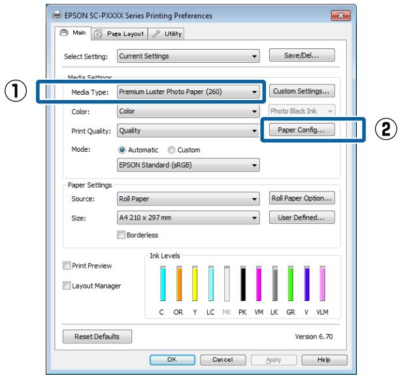Click the Photo Black (PK) ink level bar
Screen dimensions: 398x378
[x=243, y=284]
